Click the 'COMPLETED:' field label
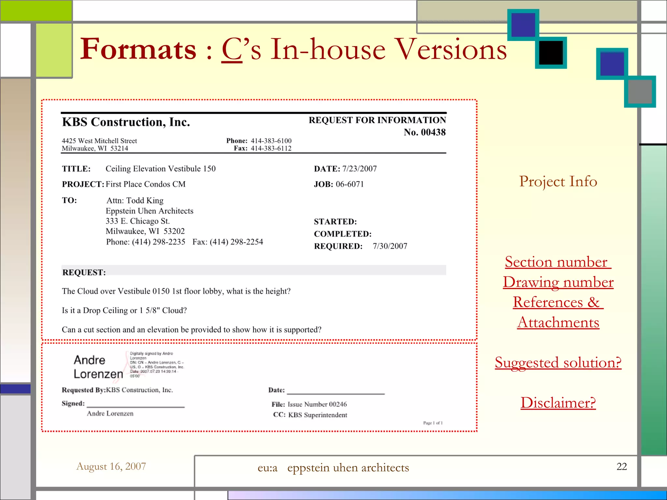 [x=343, y=234]
